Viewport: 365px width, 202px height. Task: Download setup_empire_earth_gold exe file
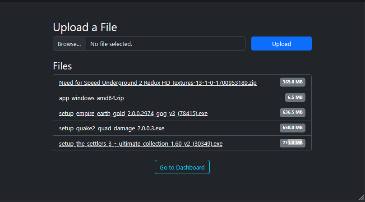[133, 113]
